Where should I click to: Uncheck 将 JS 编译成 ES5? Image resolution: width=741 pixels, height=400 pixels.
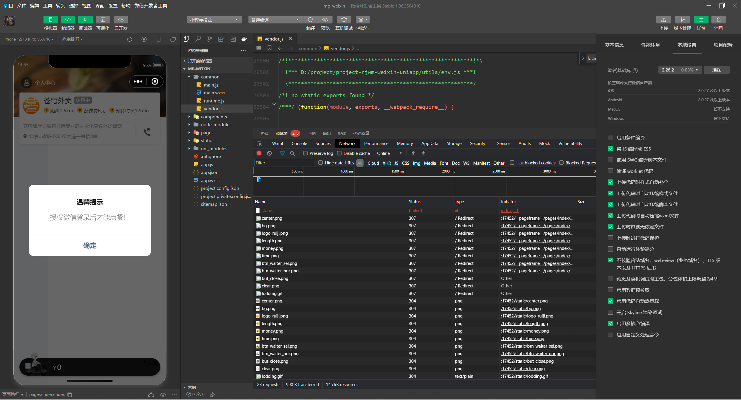(610, 149)
